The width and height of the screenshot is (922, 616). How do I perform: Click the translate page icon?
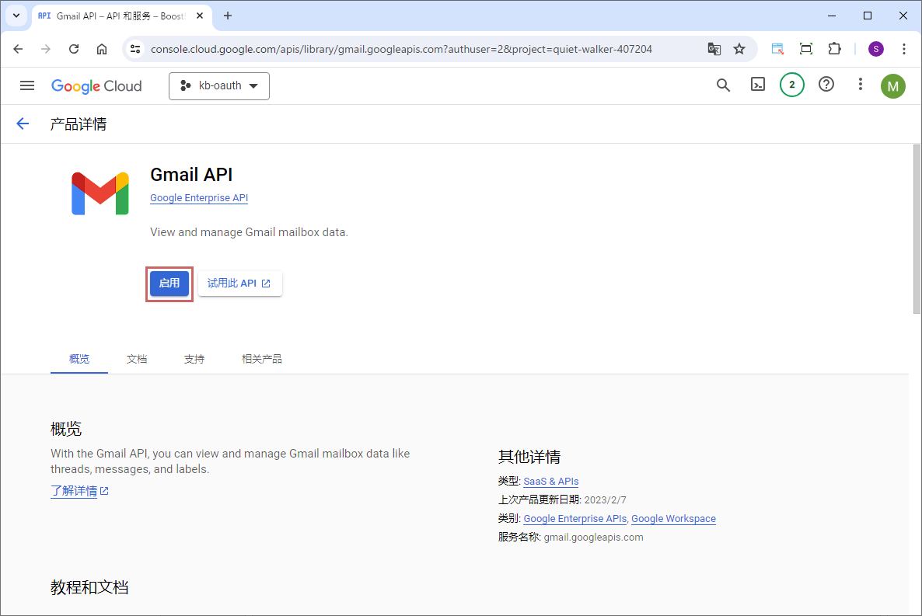pos(714,49)
